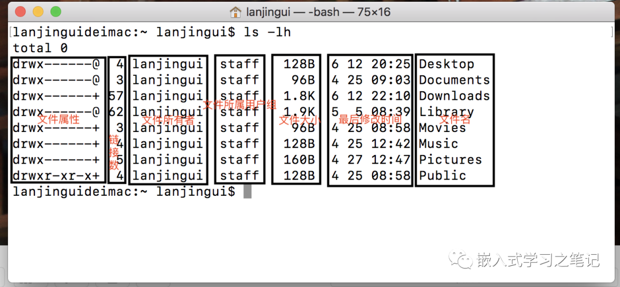This screenshot has height=287, width=620.
Task: Click the "12:42" time in Music row
Action: [x=391, y=143]
